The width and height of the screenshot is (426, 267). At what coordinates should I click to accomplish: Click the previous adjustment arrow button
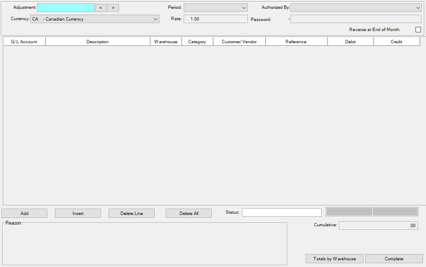100,8
